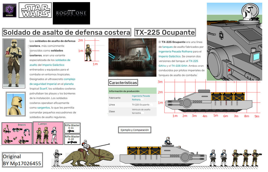Click the 'Fabricante' table label
Image resolution: width=268 pixels, height=172 pixels.
coord(115,98)
